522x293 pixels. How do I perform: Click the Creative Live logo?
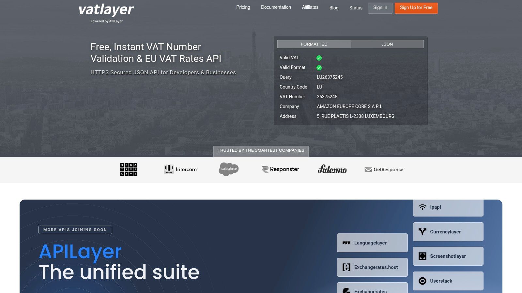pyautogui.click(x=129, y=169)
